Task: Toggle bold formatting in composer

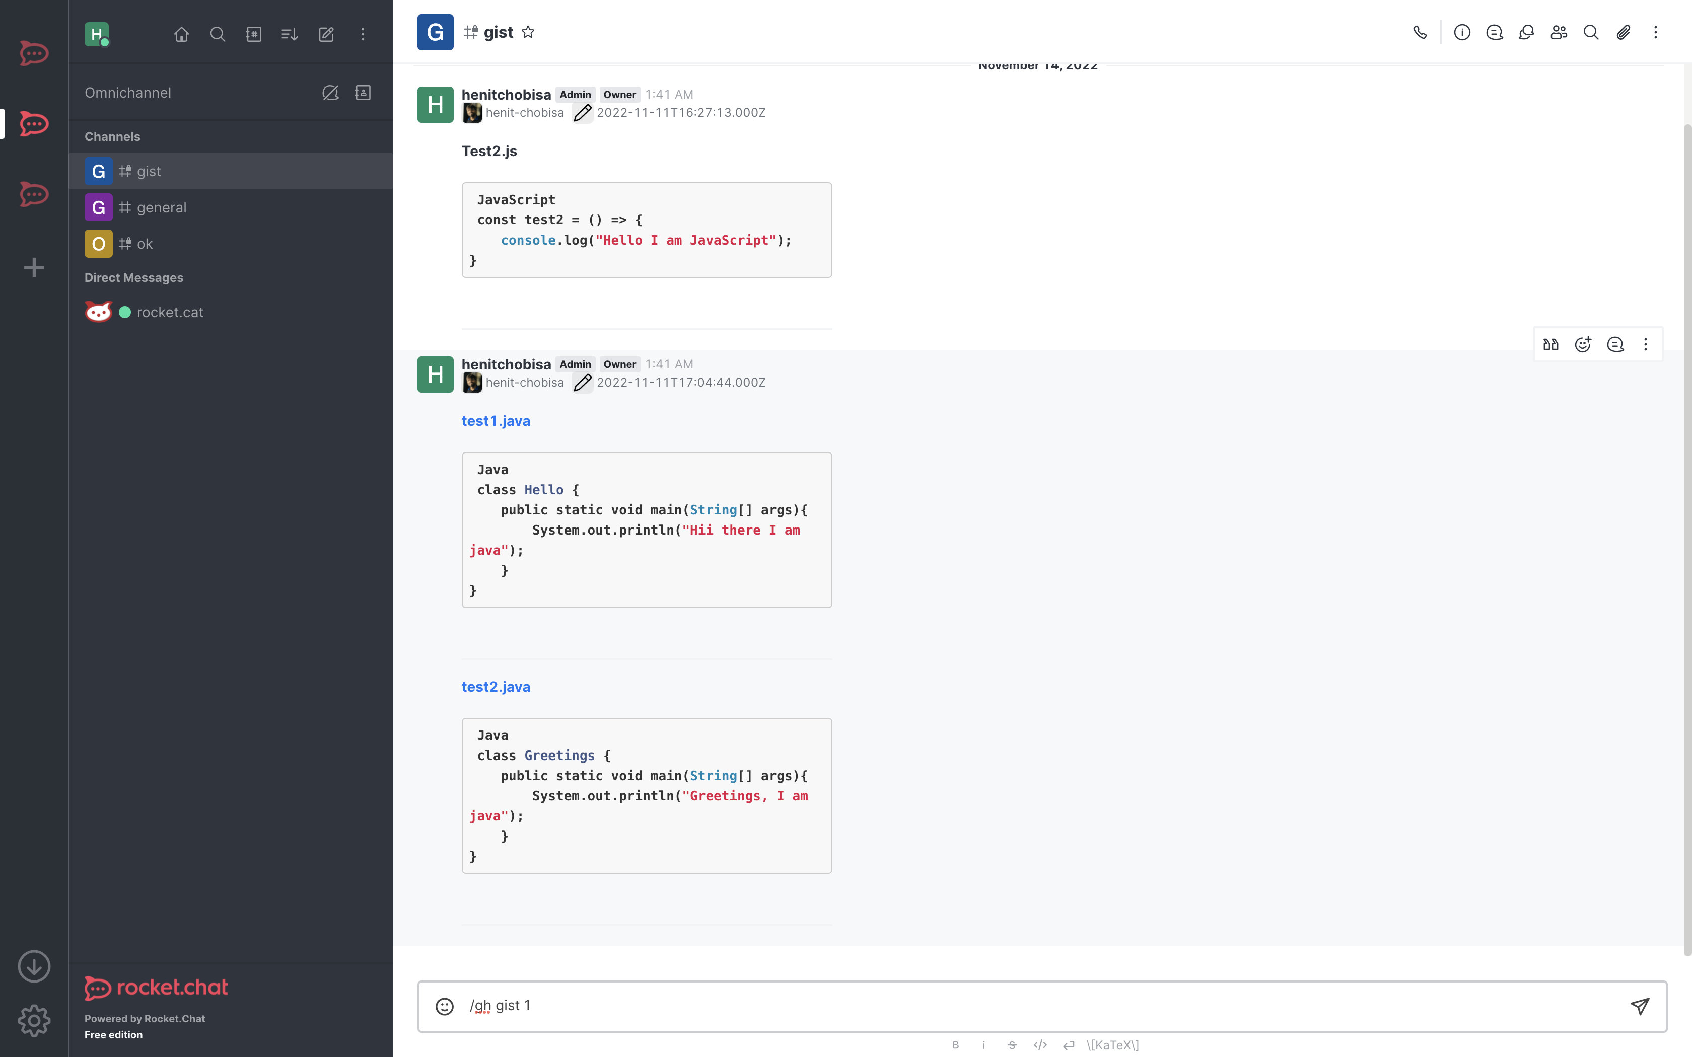Action: point(955,1045)
